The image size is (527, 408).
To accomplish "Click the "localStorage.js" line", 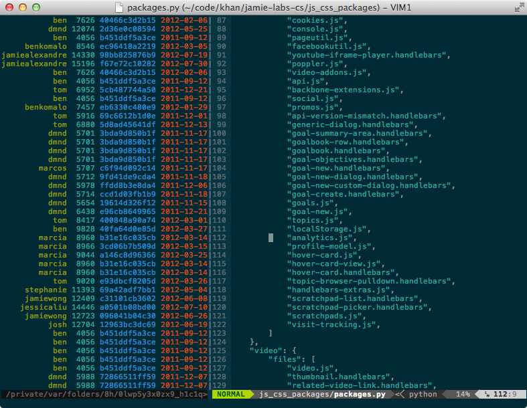I will pos(329,229).
